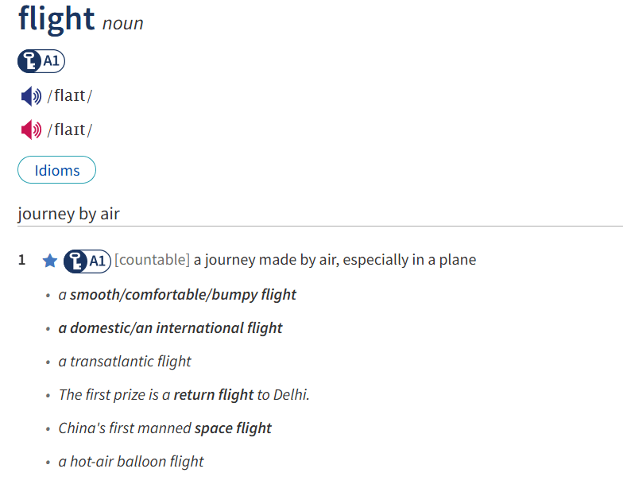This screenshot has width=623, height=488.
Task: Click the blue star icon beside sense 1
Action: [x=50, y=261]
